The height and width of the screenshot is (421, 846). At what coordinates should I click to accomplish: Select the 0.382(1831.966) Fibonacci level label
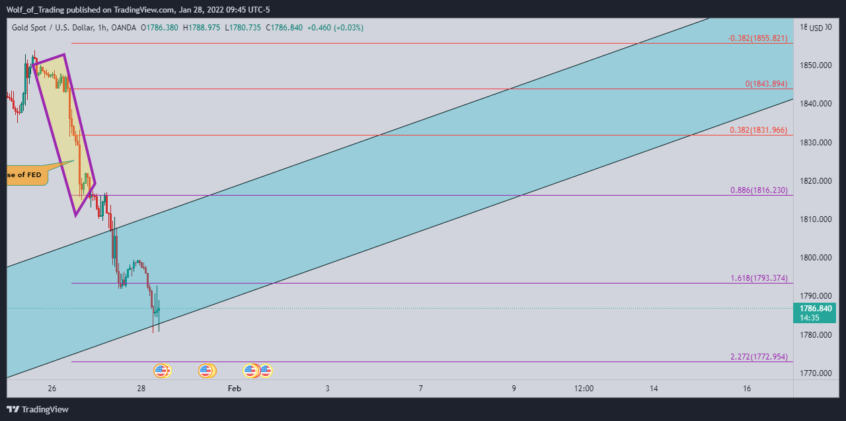pyautogui.click(x=759, y=130)
